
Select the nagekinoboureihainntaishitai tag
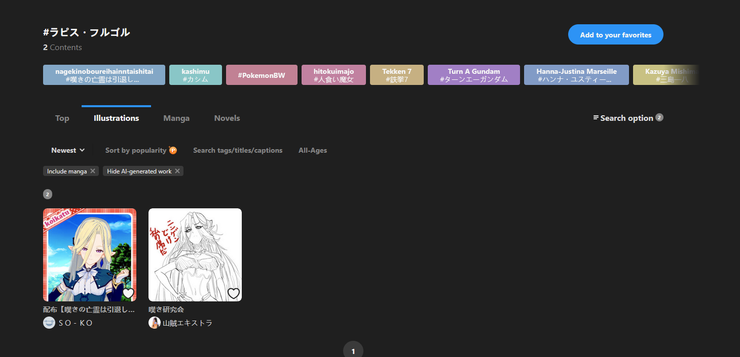click(104, 75)
